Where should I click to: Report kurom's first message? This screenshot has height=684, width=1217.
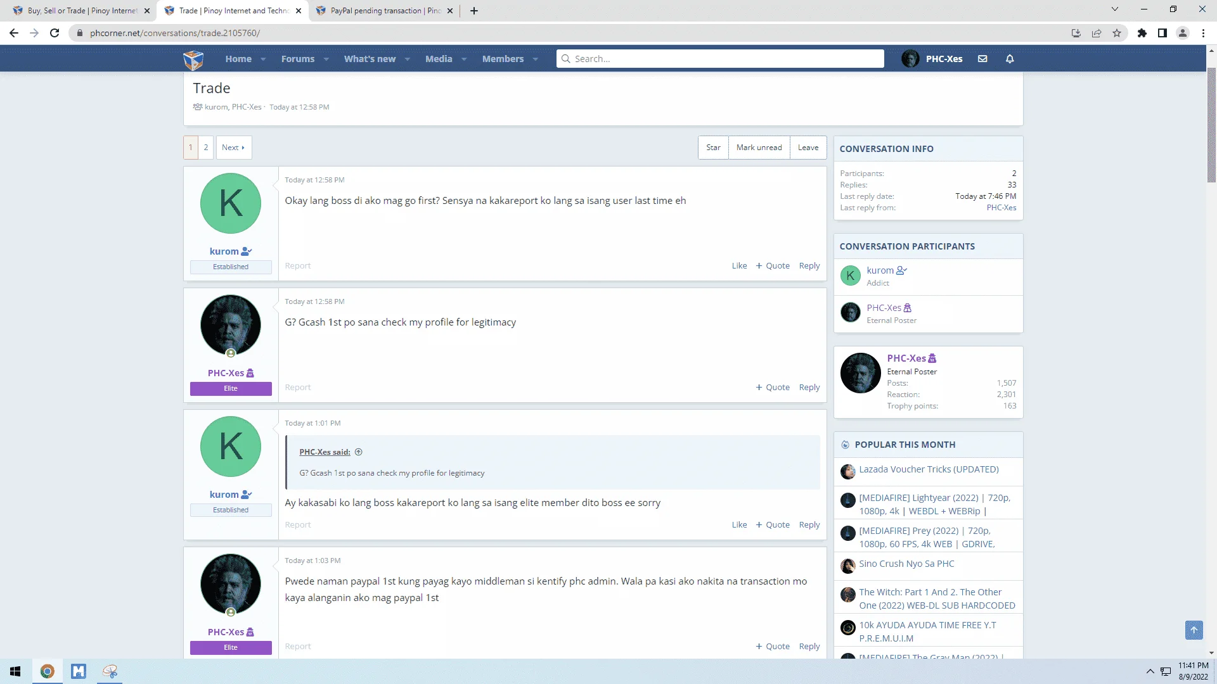(298, 266)
